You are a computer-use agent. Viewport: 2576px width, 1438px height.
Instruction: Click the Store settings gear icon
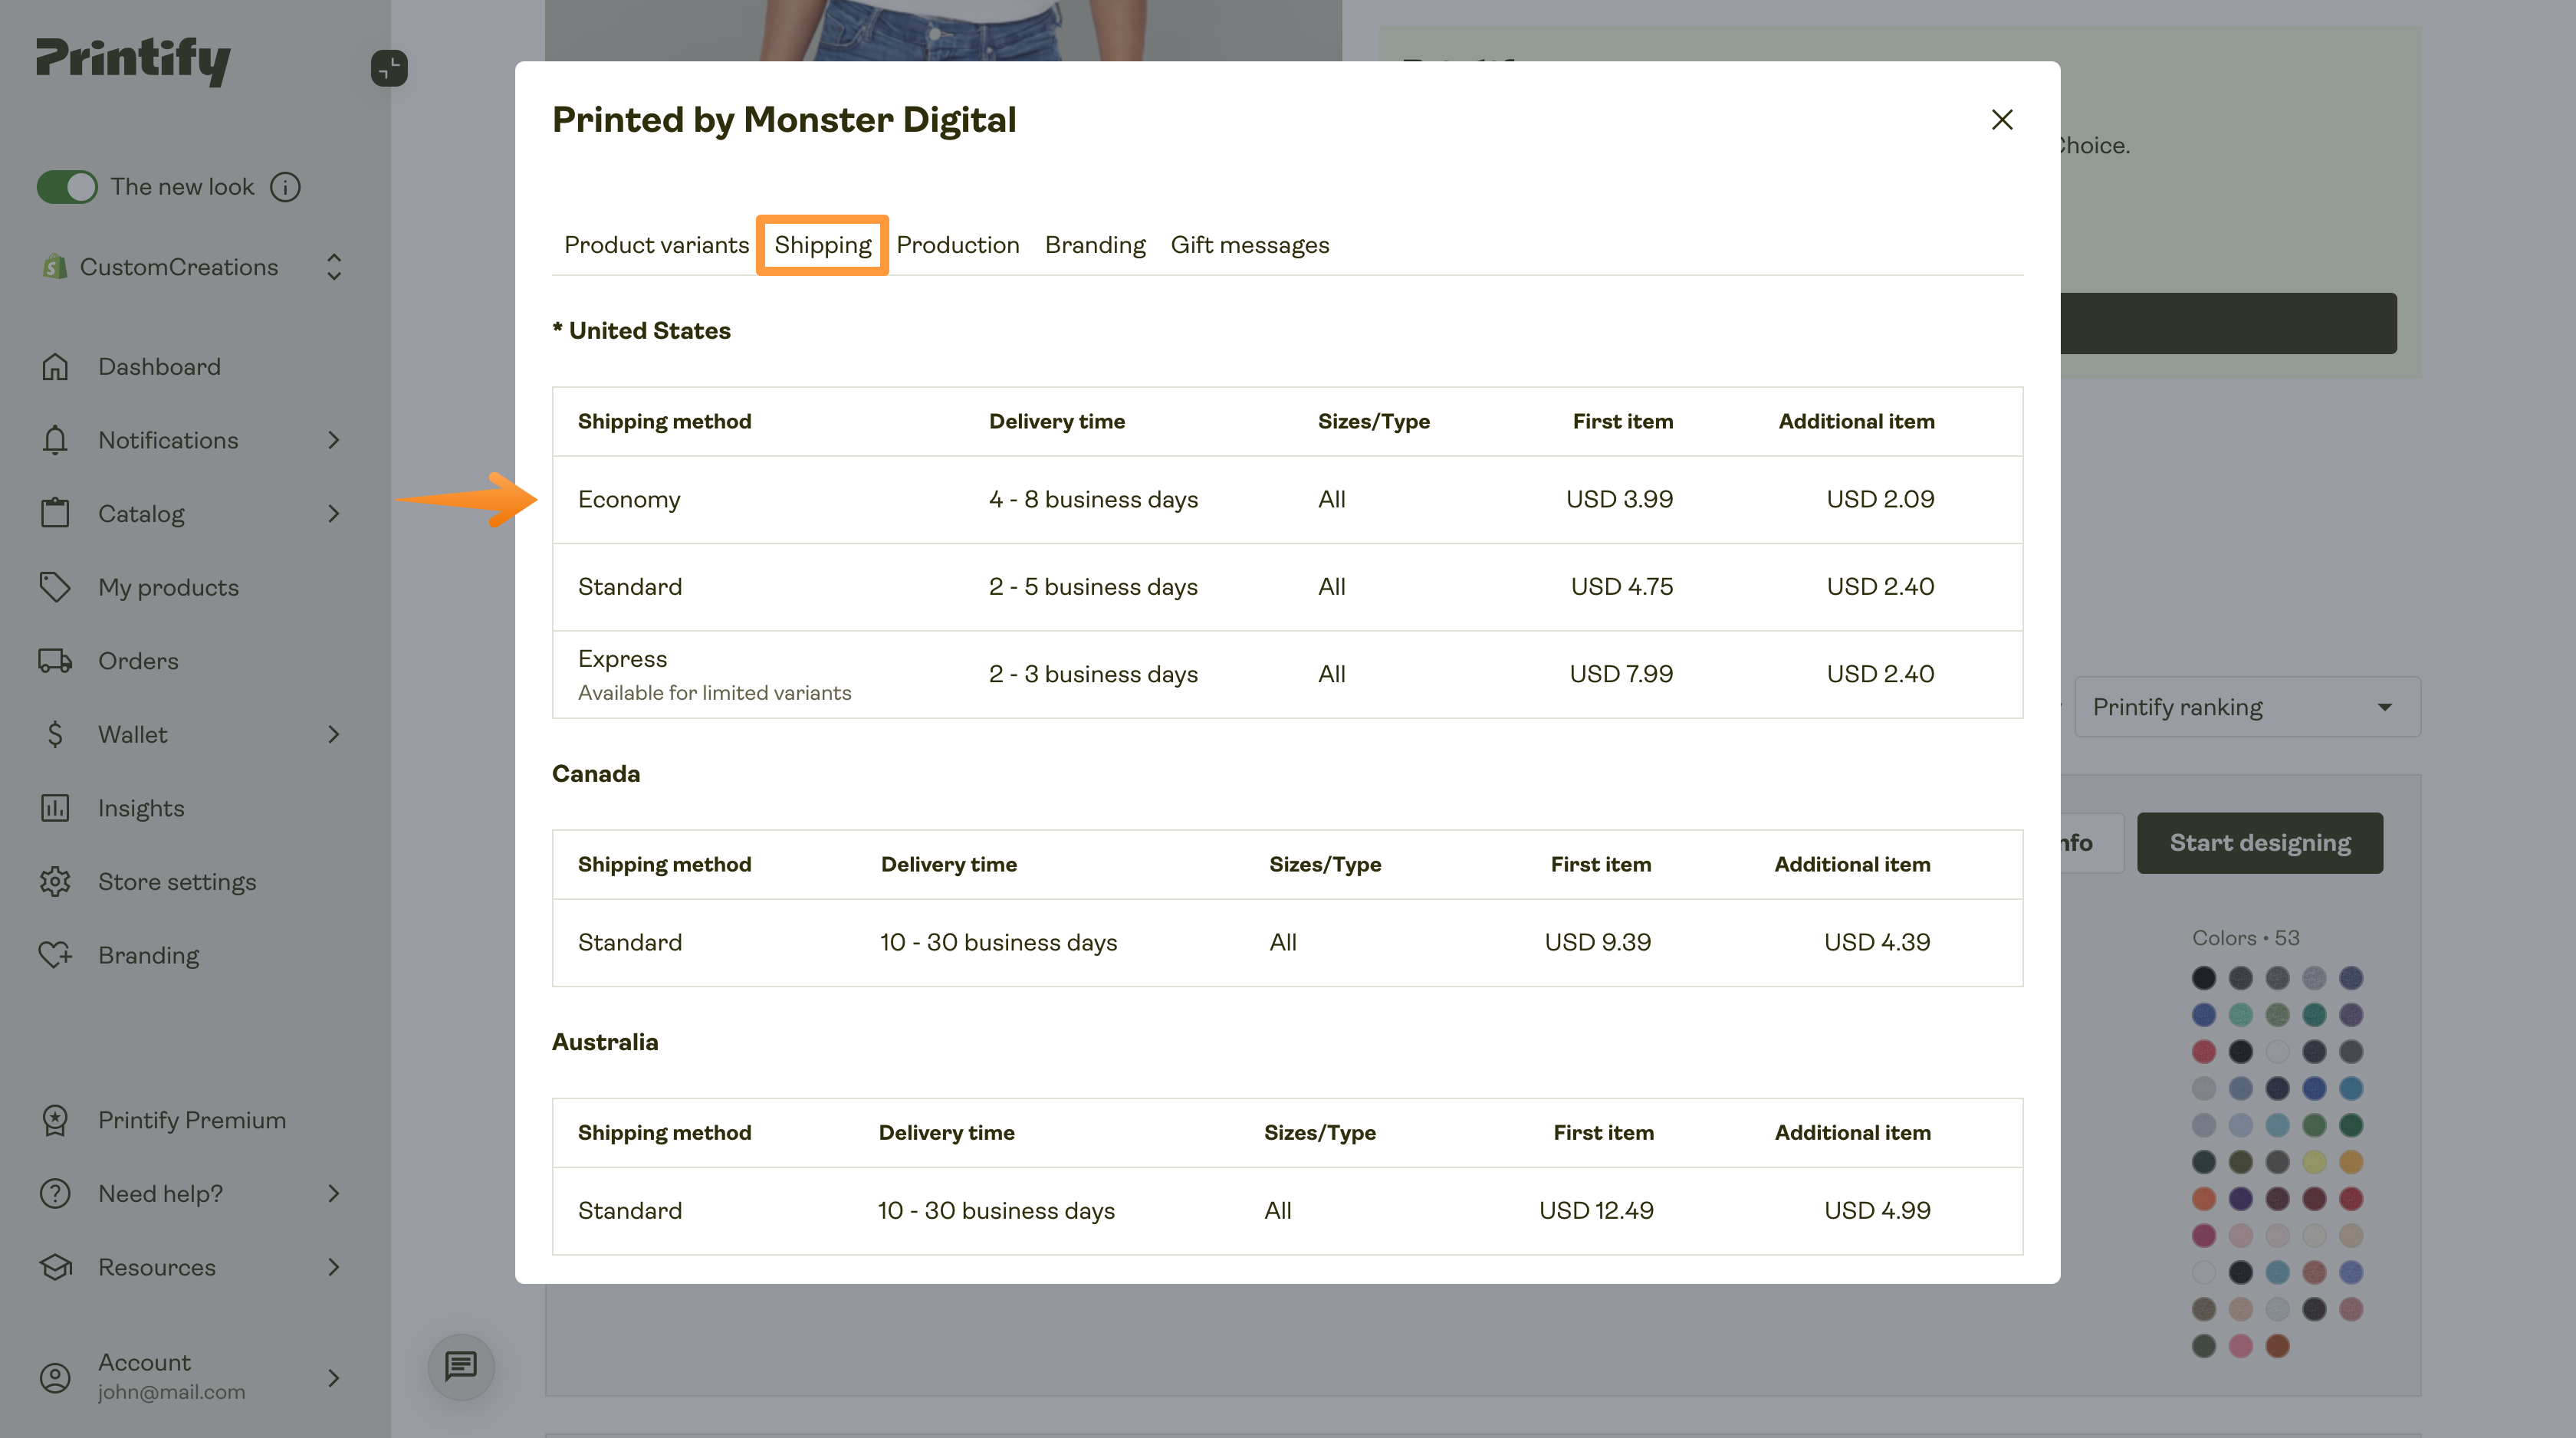(55, 882)
